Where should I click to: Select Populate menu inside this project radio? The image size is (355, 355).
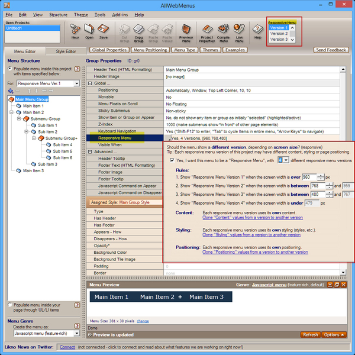[9, 69]
